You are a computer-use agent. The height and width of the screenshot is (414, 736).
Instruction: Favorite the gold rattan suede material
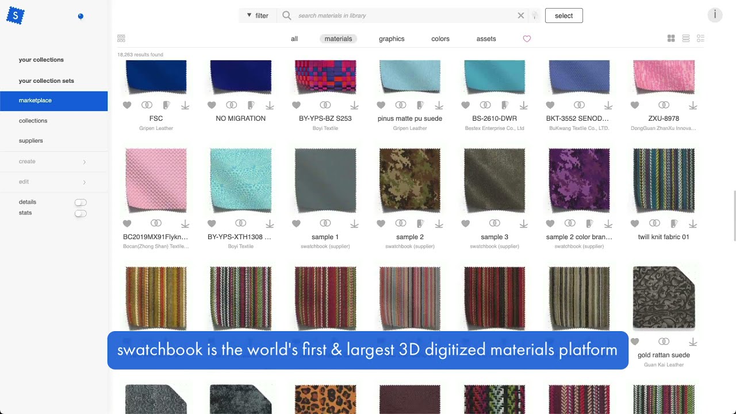(635, 342)
